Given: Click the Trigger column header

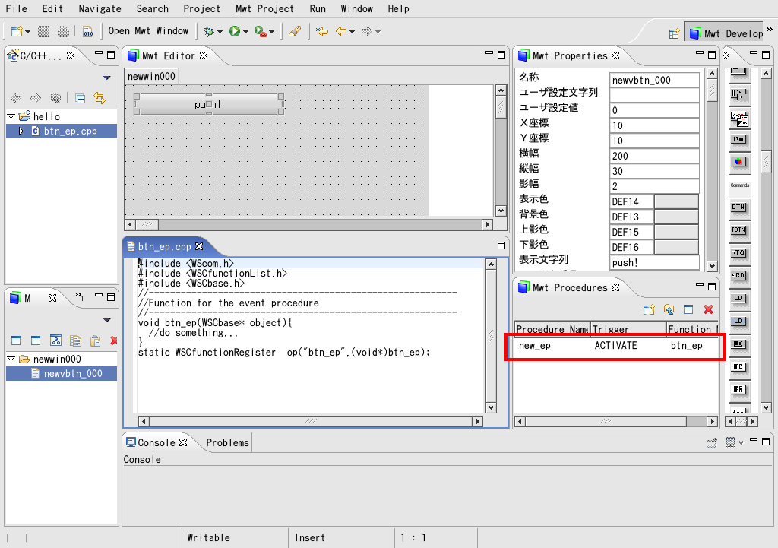Looking at the screenshot, I should pyautogui.click(x=628, y=329).
